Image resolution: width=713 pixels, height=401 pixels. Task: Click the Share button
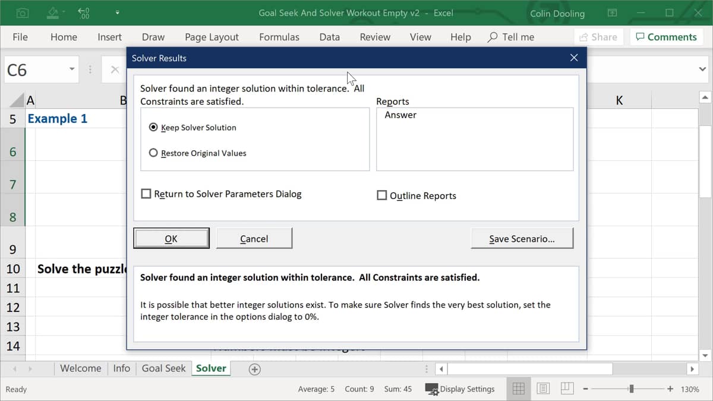click(x=598, y=37)
